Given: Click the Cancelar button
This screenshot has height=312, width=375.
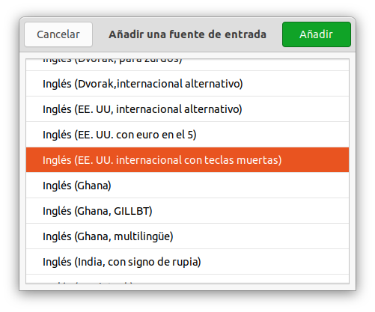Looking at the screenshot, I should (58, 34).
